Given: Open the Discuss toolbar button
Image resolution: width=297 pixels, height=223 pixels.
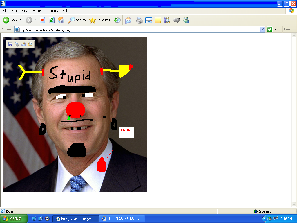Looking at the screenshot, I should (176, 20).
